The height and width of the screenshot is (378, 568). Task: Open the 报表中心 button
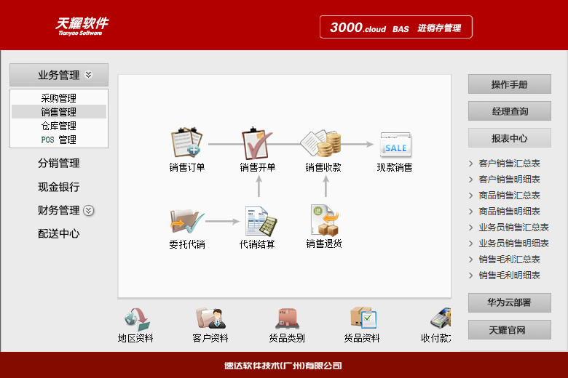click(509, 138)
